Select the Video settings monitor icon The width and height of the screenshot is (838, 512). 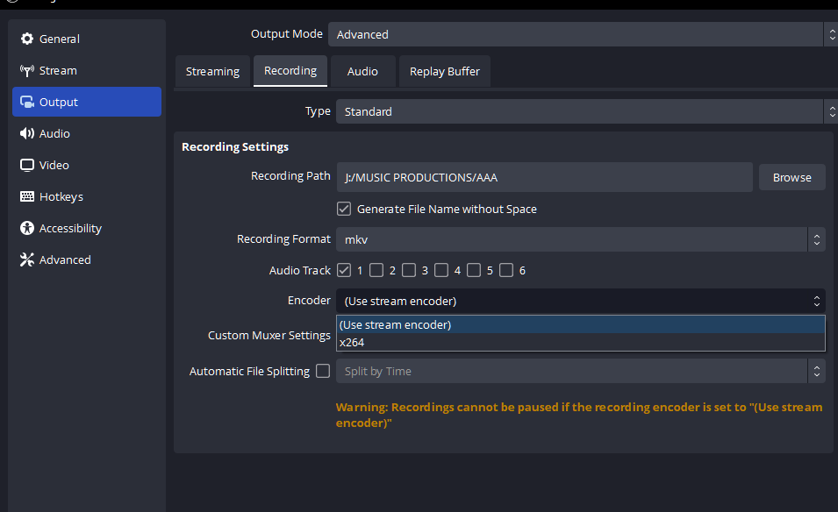pos(29,165)
